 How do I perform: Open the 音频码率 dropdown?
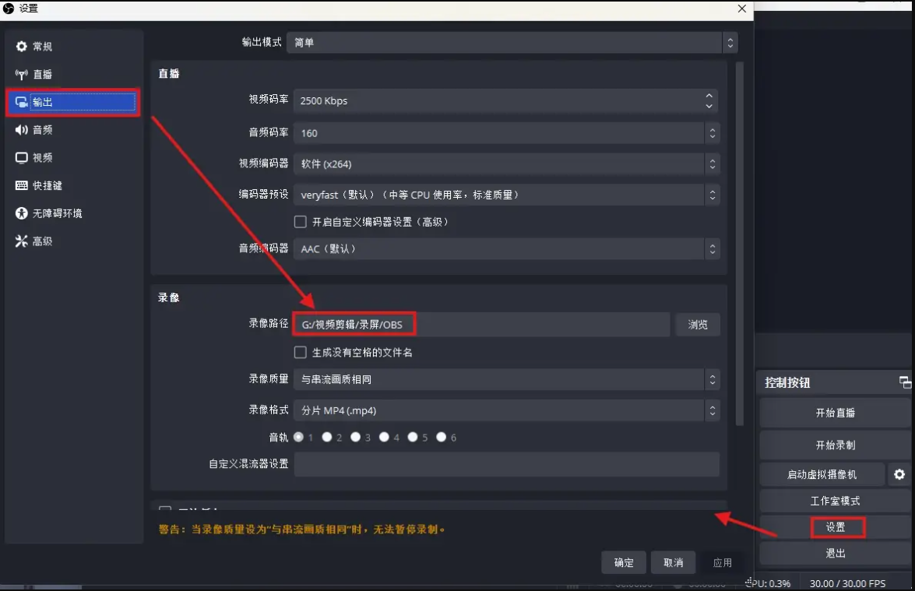point(506,133)
